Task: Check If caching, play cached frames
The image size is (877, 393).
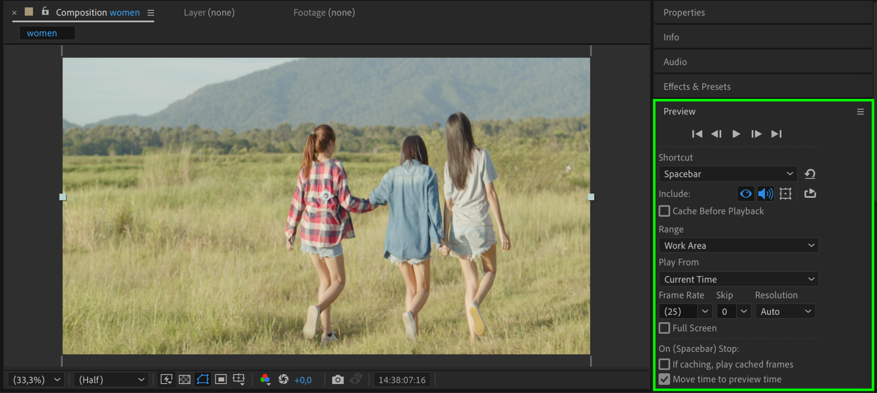Action: pos(664,364)
